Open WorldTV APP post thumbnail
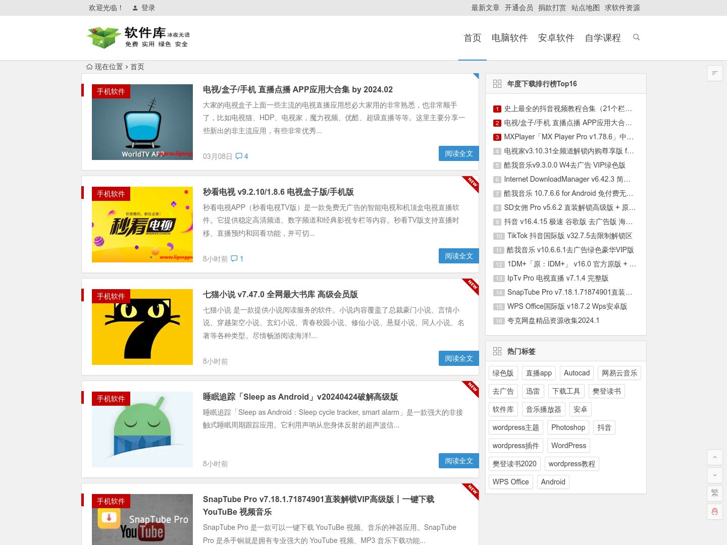The height and width of the screenshot is (545, 727). click(x=142, y=122)
